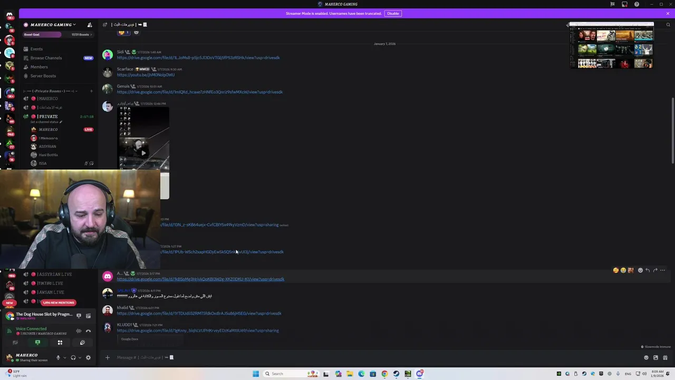Image resolution: width=675 pixels, height=380 pixels.
Task: Open the Windows Start menu
Action: coord(256,374)
